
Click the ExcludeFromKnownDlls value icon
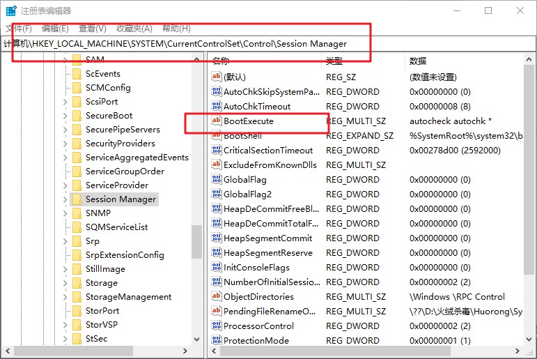[216, 165]
